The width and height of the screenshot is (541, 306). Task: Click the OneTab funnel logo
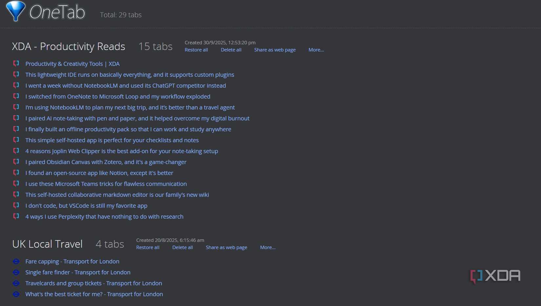[16, 11]
